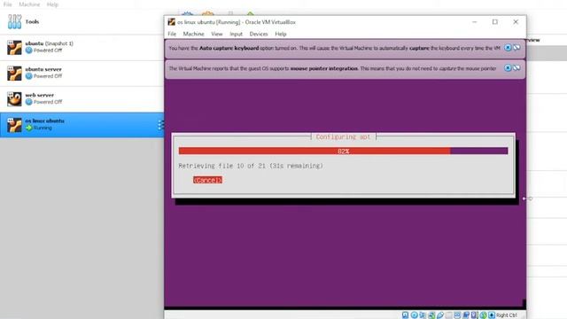567x319 pixels.
Task: Click the hard disk activity status icon
Action: [x=406, y=315]
